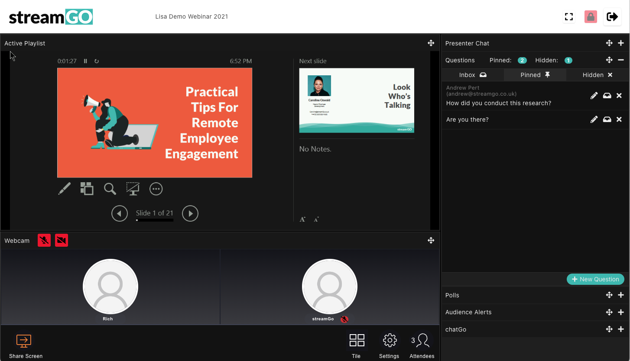This screenshot has width=630, height=361.
Task: Select the Look Who's Talking slide thumbnail
Action: [x=356, y=100]
